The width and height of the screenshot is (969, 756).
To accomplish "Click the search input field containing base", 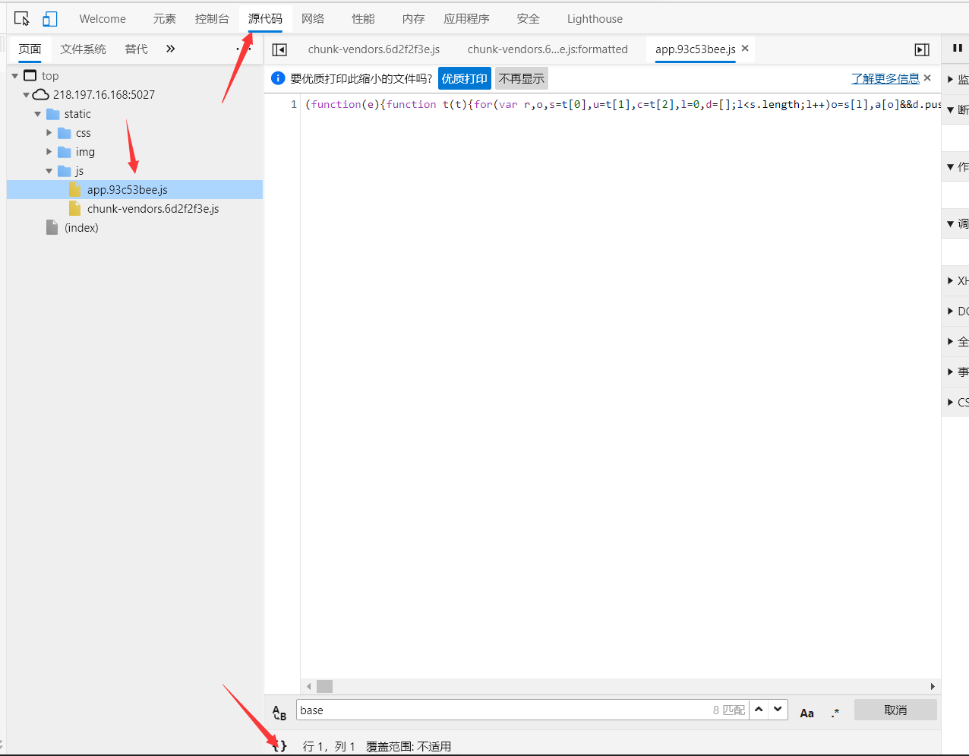I will [501, 710].
